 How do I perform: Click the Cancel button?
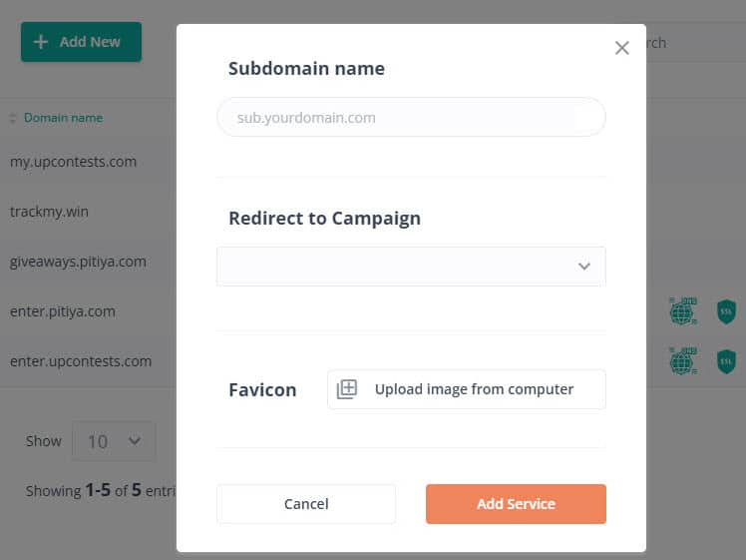pyautogui.click(x=306, y=504)
